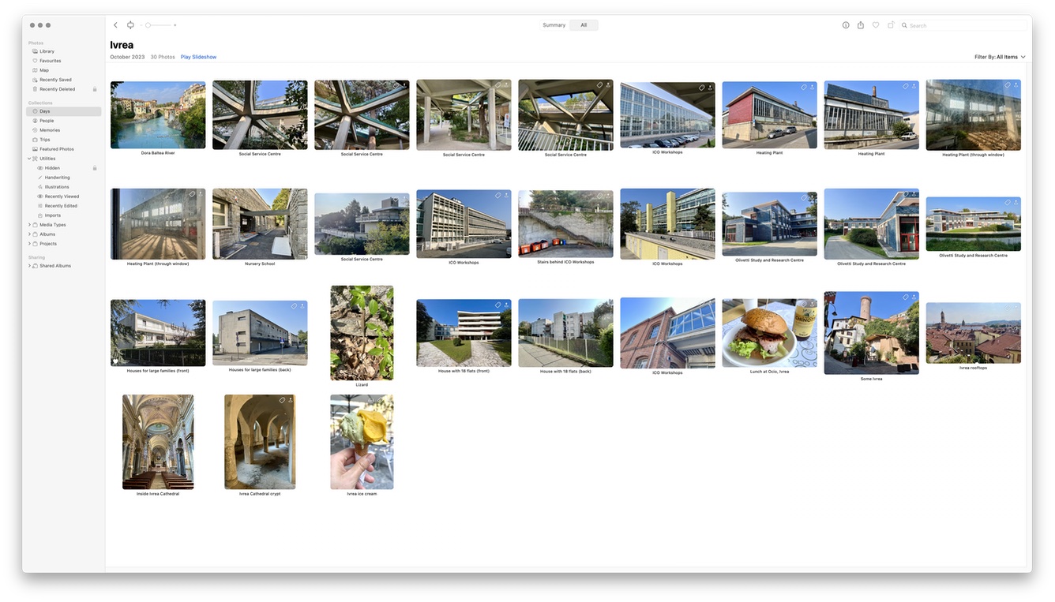Expand the Albums folder arrow
The height and width of the screenshot is (602, 1055).
coord(30,234)
